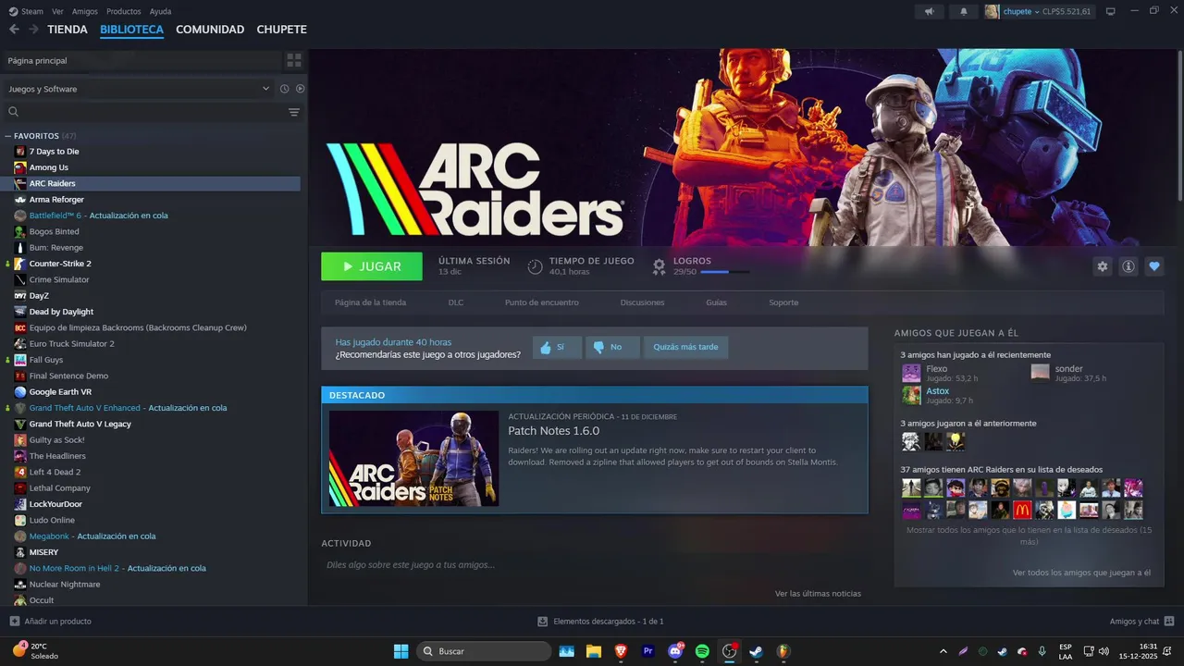Screen dimensions: 1184x666
Task: Go to the TIENDA tab
Action: point(68,30)
